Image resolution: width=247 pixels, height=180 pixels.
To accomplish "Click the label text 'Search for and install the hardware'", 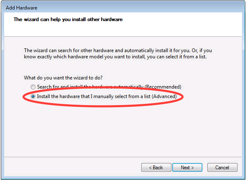I will pyautogui.click(x=75, y=87).
